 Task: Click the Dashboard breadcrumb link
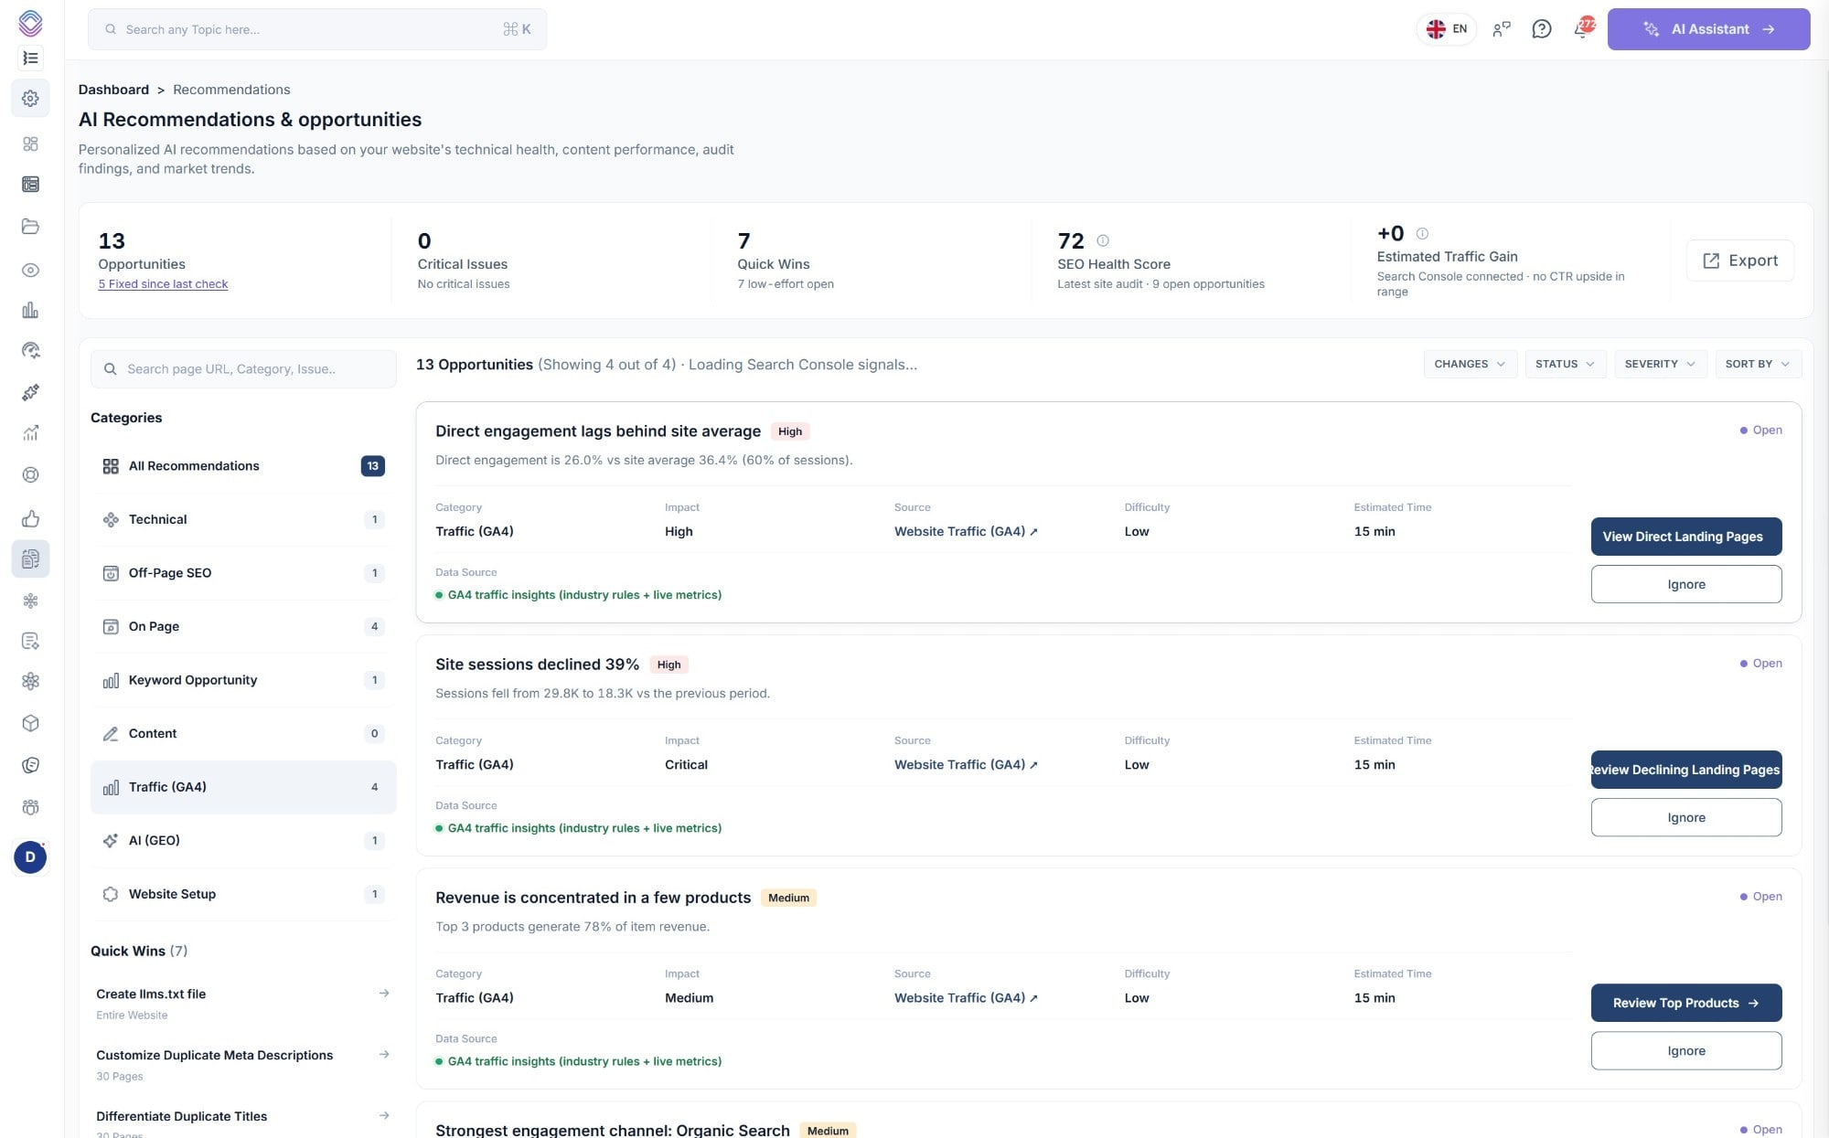coord(113,90)
